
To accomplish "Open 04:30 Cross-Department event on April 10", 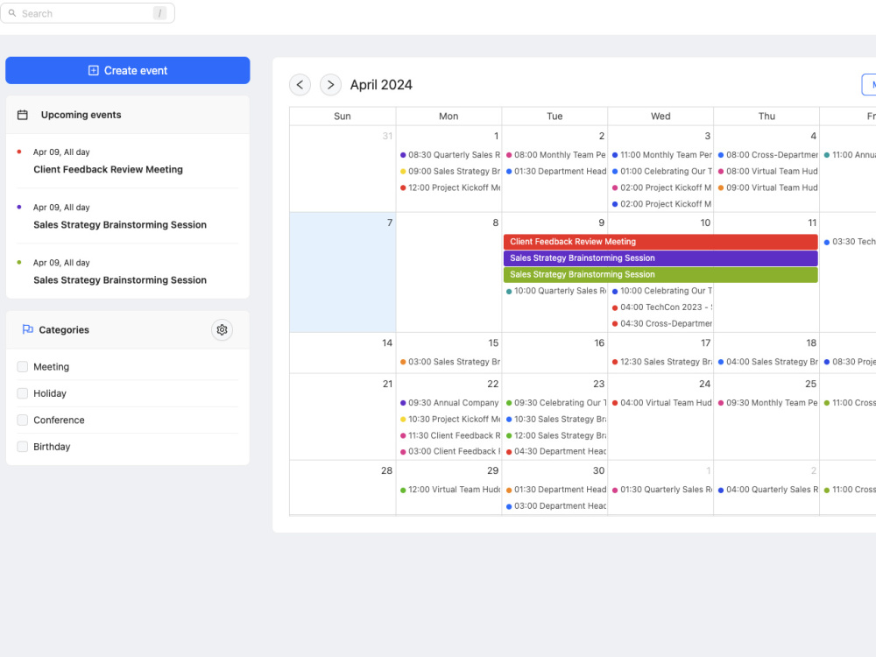I will point(661,323).
